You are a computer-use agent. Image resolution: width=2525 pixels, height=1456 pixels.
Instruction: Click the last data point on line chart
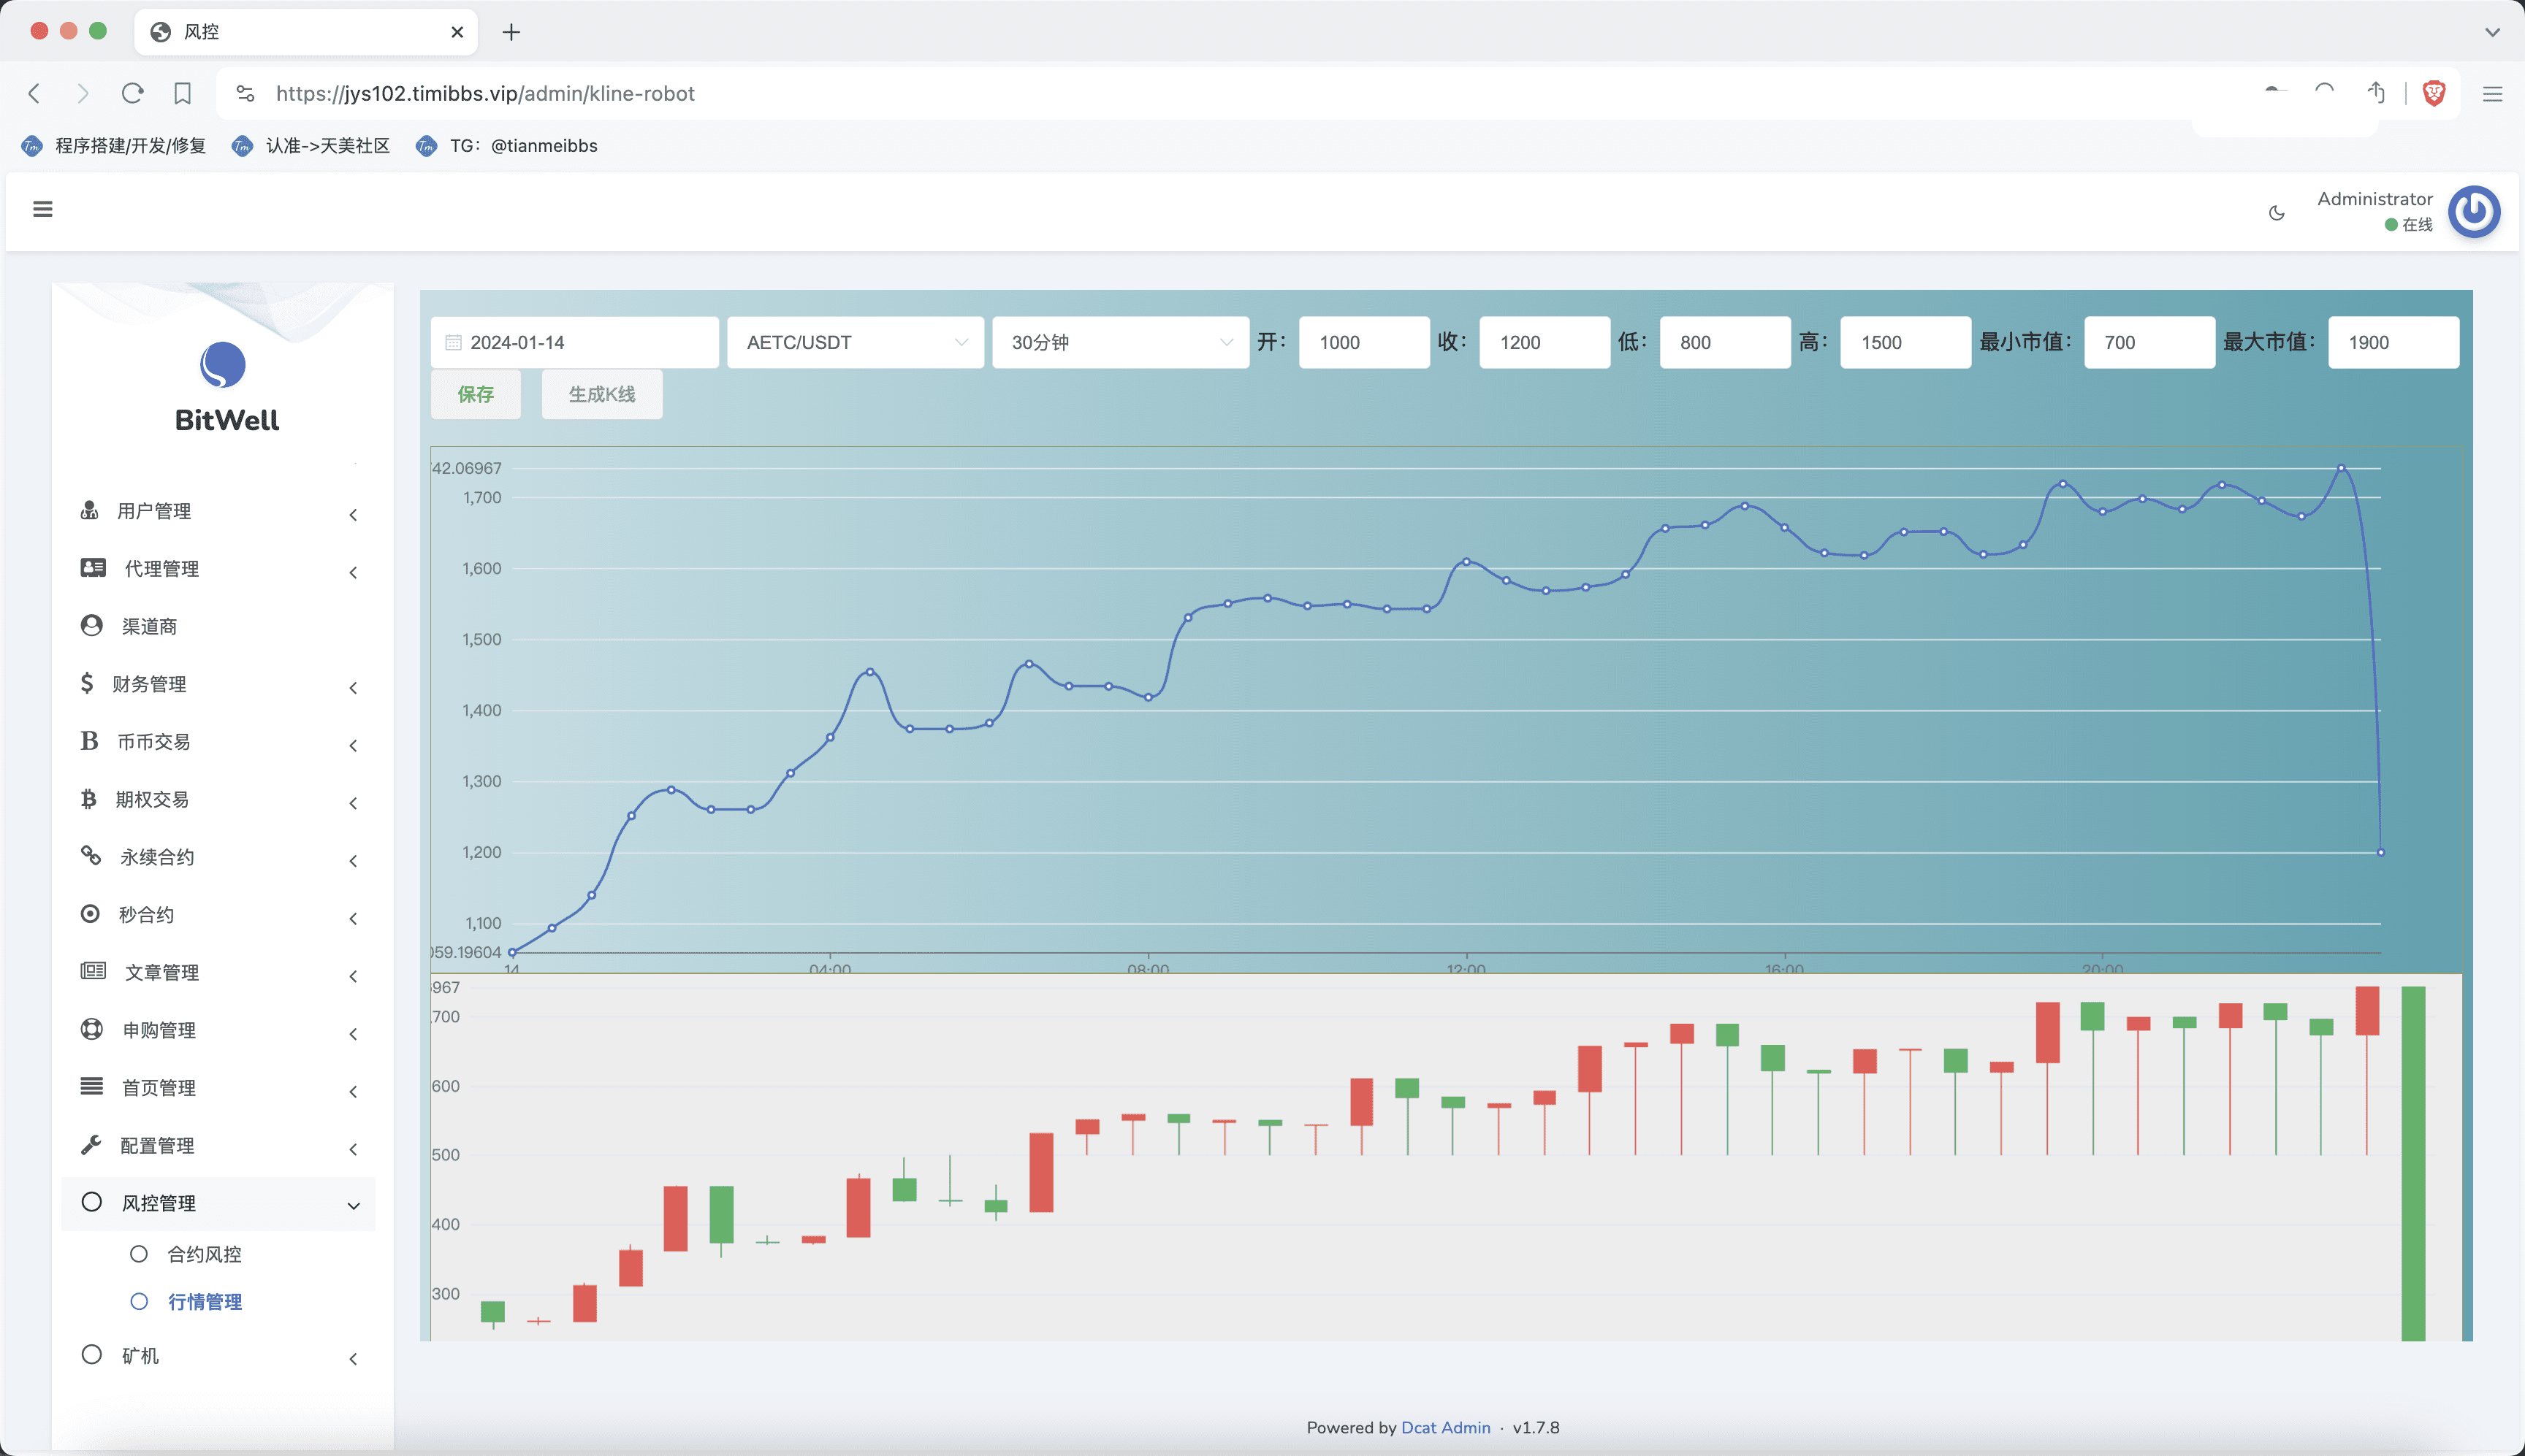(x=2380, y=852)
